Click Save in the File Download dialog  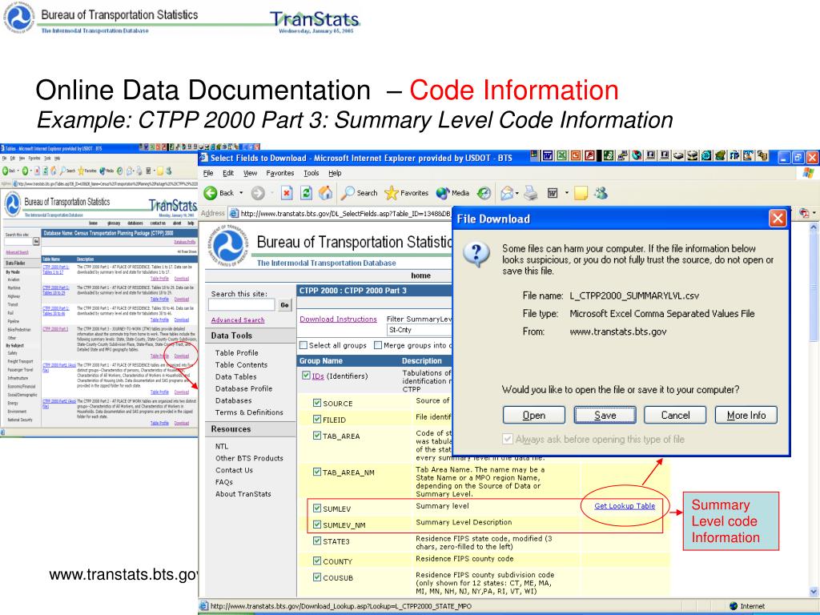point(605,416)
